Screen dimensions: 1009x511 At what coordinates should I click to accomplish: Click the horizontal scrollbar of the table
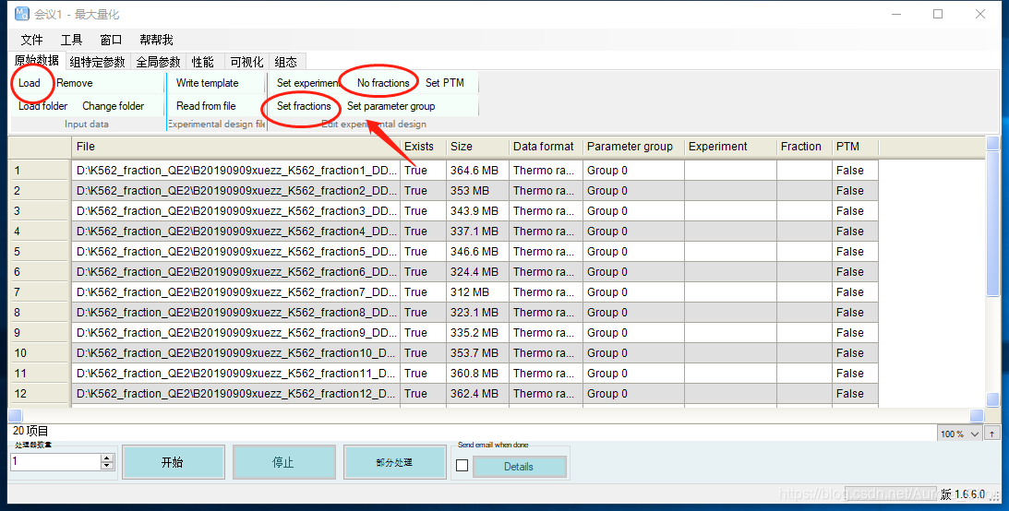coord(496,415)
